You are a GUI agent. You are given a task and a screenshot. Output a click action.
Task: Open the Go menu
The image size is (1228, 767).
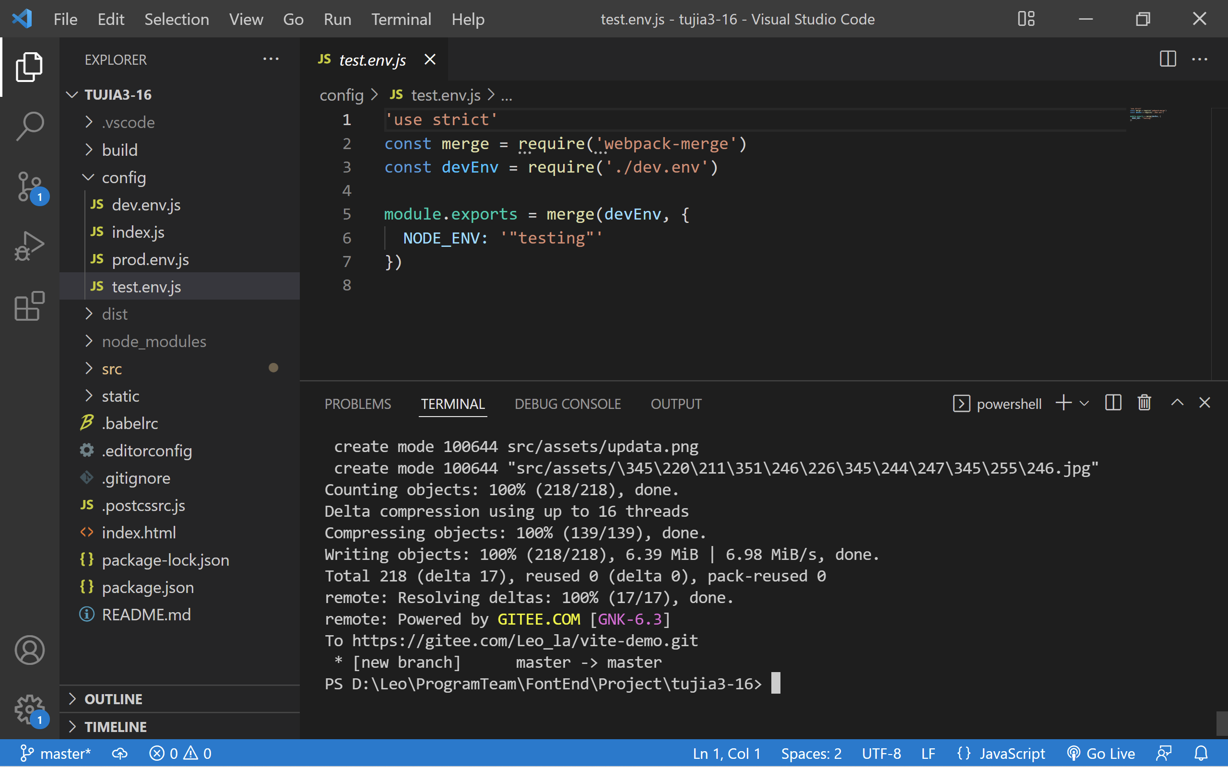point(293,19)
